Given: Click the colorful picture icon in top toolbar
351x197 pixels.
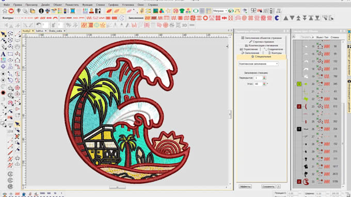Looking at the screenshot, I should click(155, 11).
